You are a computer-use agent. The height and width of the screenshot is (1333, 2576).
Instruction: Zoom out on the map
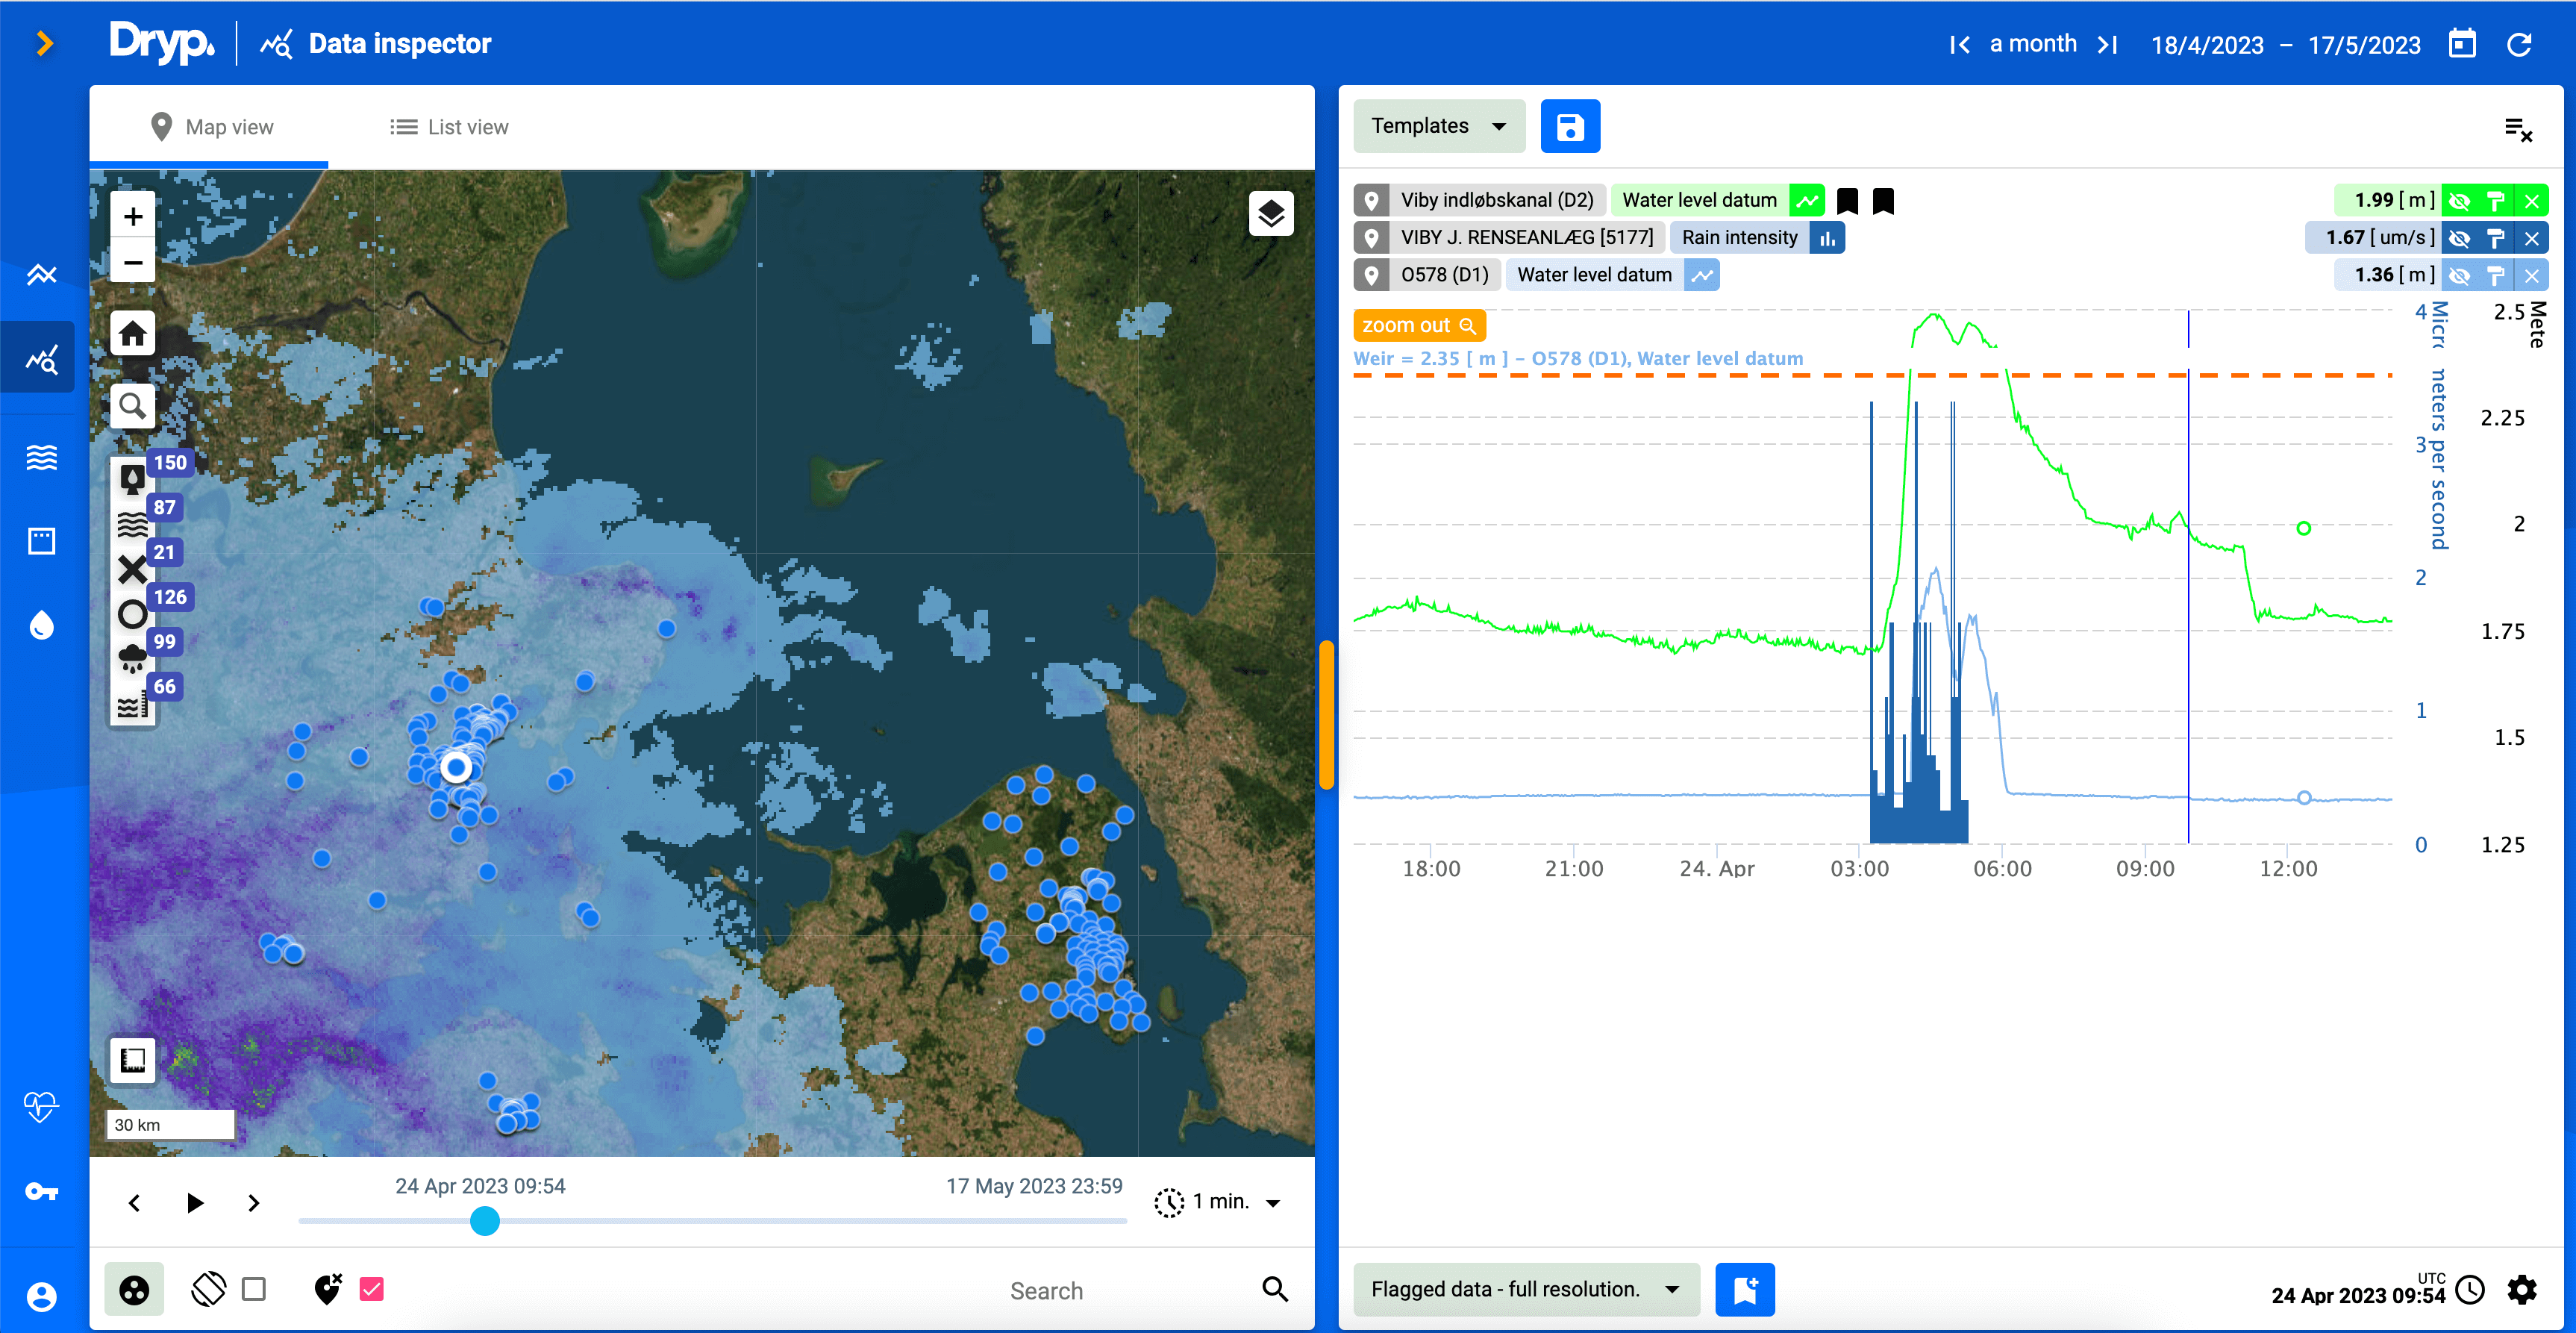[x=133, y=262]
